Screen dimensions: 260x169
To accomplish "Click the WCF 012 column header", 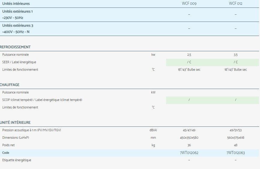I will click(x=235, y=4).
